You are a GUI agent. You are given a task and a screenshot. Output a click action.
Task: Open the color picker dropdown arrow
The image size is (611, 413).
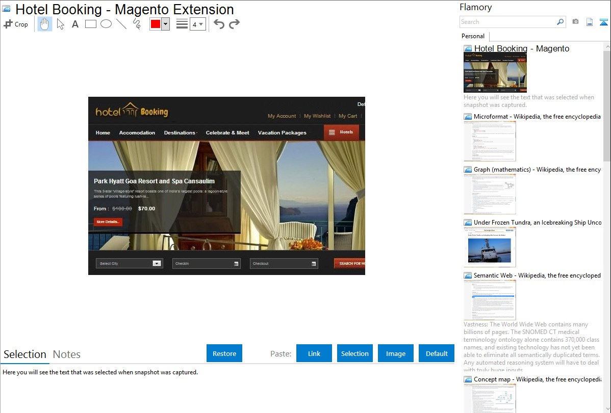point(166,24)
